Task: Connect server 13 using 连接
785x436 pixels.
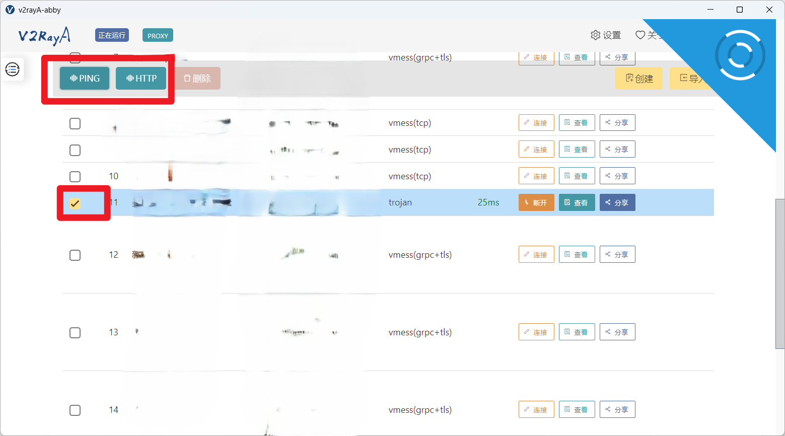Action: pyautogui.click(x=536, y=332)
